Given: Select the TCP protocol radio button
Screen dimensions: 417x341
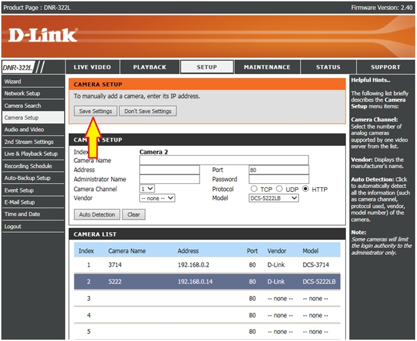Looking at the screenshot, I should (254, 189).
